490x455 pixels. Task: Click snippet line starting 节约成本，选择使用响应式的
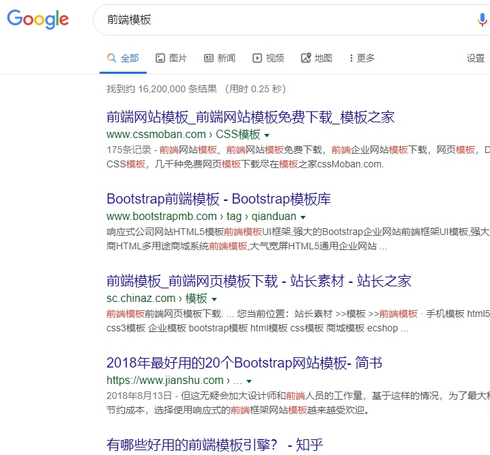coord(237,410)
